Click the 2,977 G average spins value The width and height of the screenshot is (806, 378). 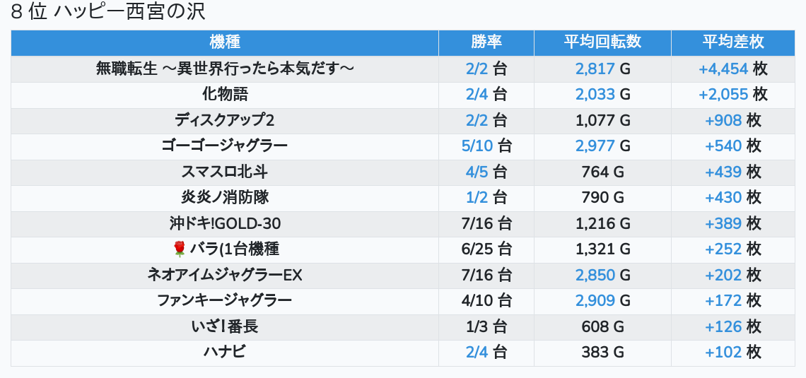point(596,146)
